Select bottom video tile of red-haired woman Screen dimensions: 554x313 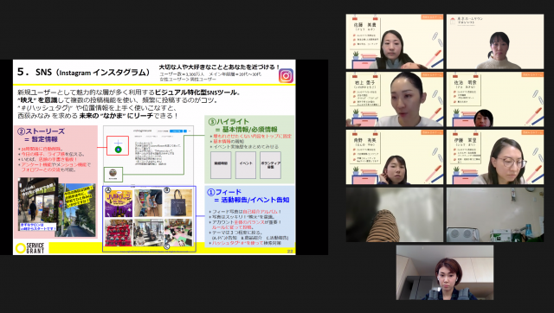pyautogui.click(x=445, y=272)
